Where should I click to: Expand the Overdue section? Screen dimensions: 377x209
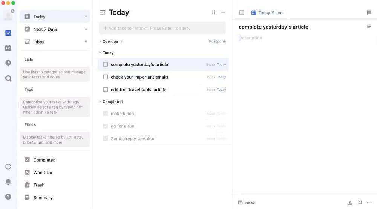coord(100,41)
